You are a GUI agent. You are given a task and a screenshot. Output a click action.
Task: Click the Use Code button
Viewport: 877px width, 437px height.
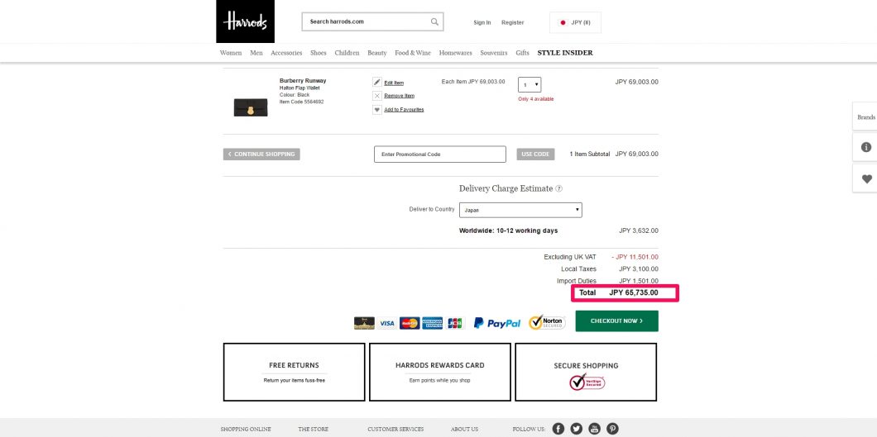pos(535,154)
